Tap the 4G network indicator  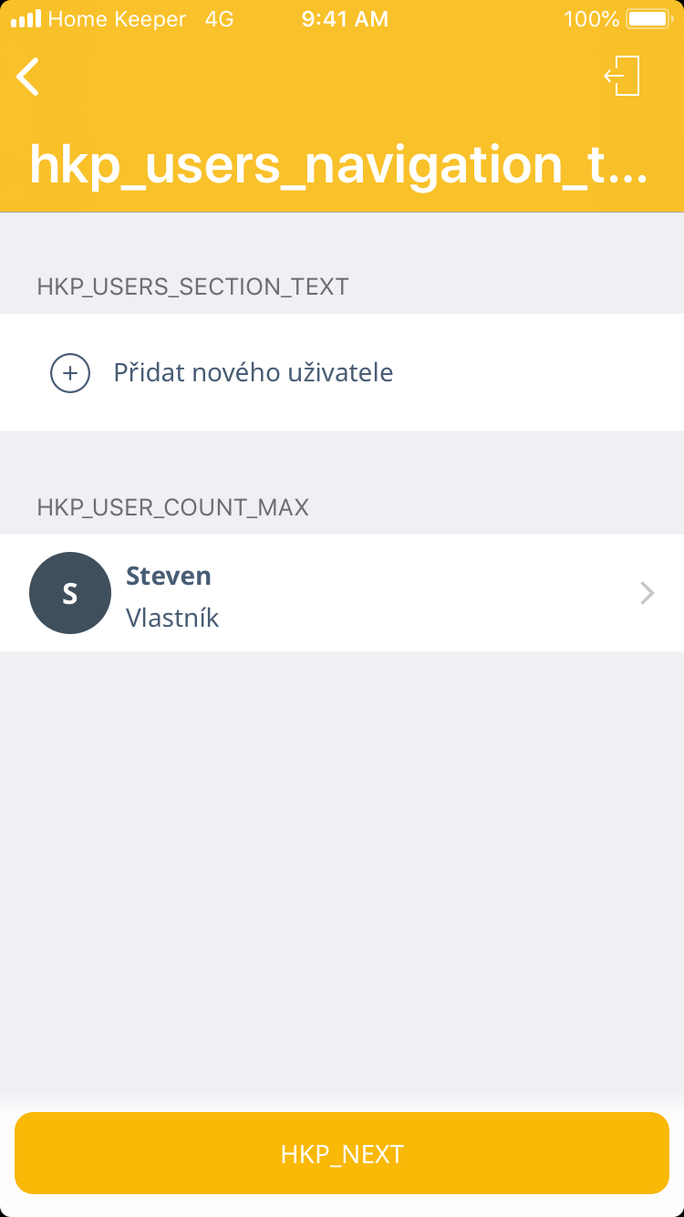coord(219,19)
